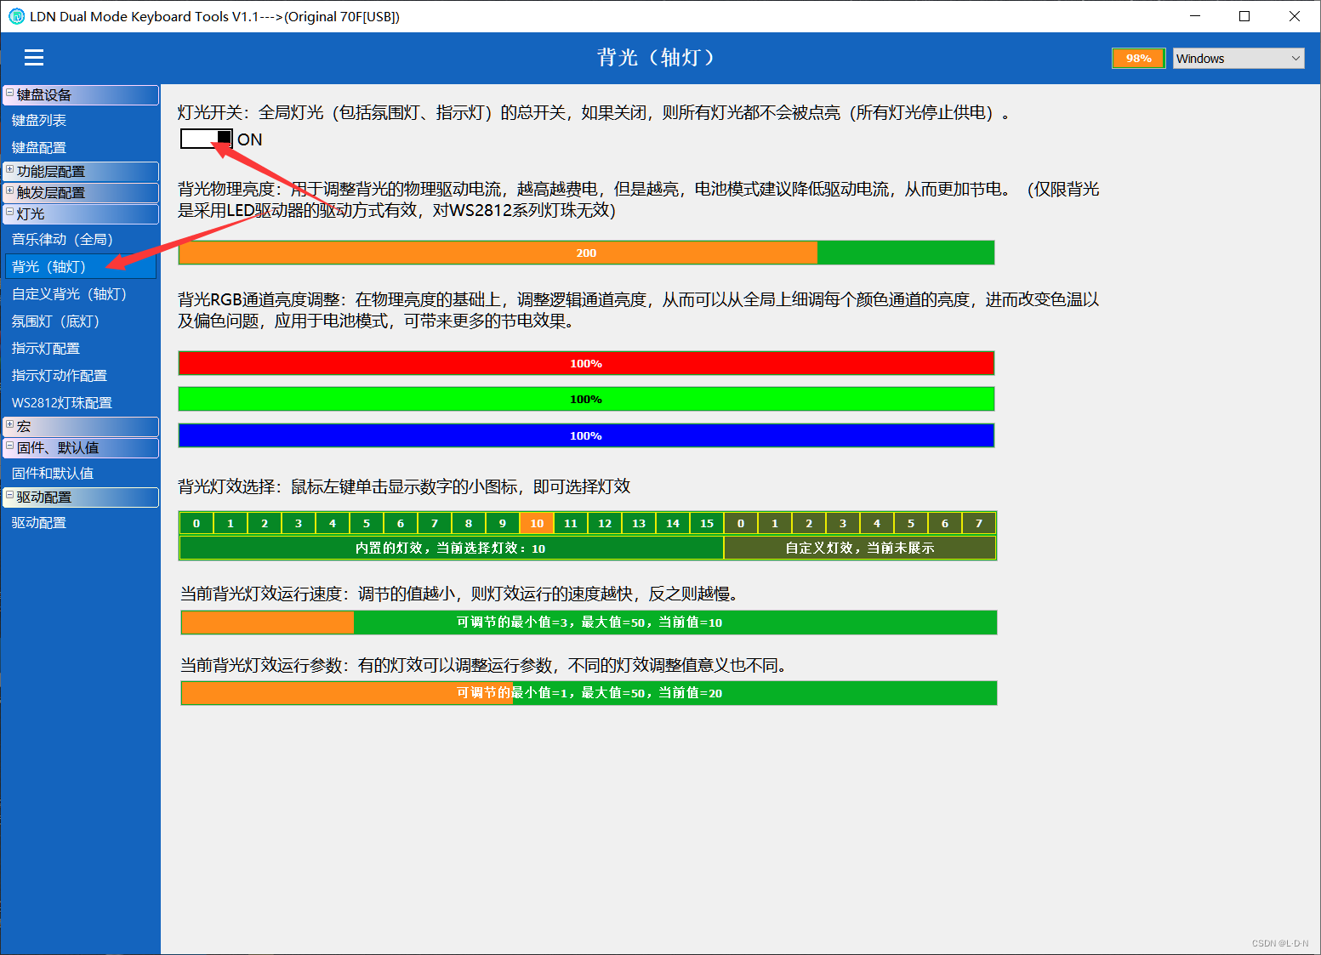
Task: Select custom light effect 2
Action: pyautogui.click(x=809, y=523)
